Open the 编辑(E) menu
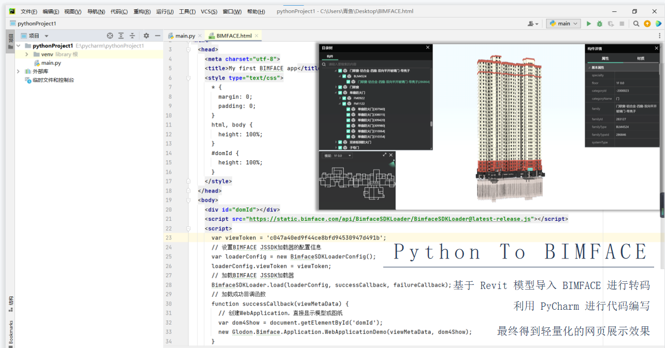Image resolution: width=665 pixels, height=348 pixels. [x=51, y=11]
